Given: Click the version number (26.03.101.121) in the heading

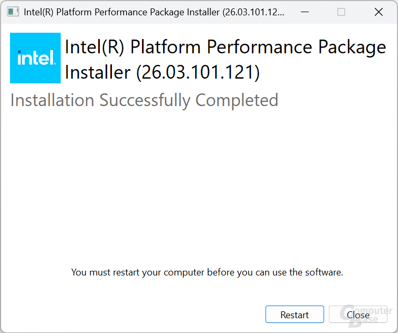Looking at the screenshot, I should coord(198,72).
